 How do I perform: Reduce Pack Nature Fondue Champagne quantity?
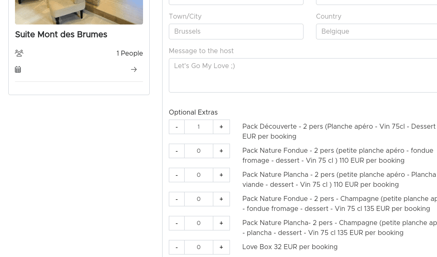[x=177, y=199]
